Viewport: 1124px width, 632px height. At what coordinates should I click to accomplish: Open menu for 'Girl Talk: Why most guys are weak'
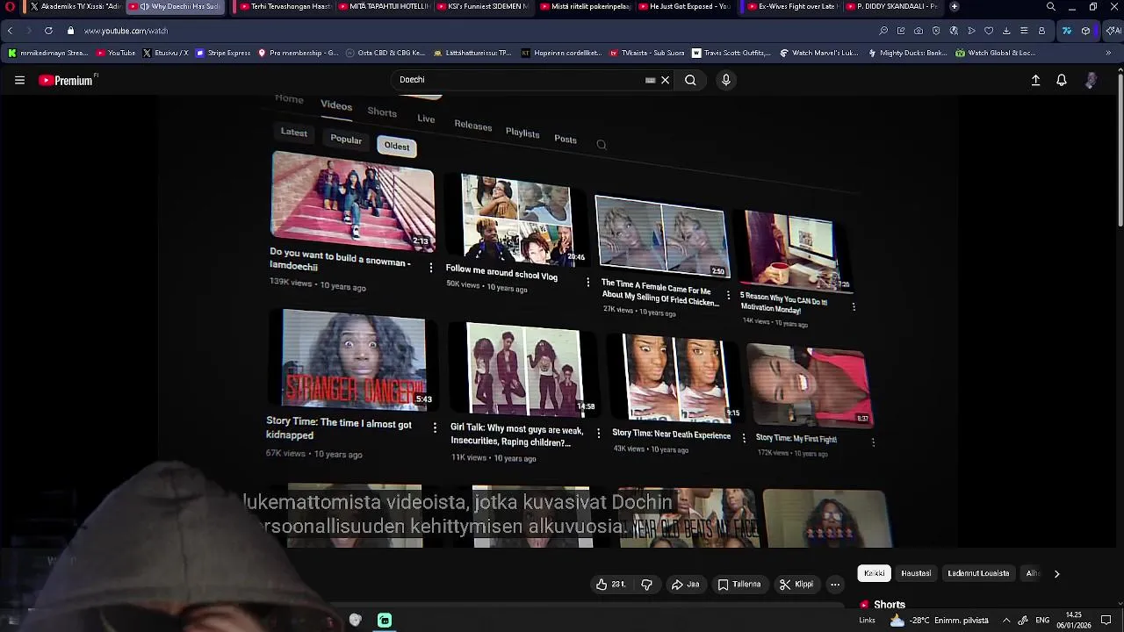click(598, 434)
